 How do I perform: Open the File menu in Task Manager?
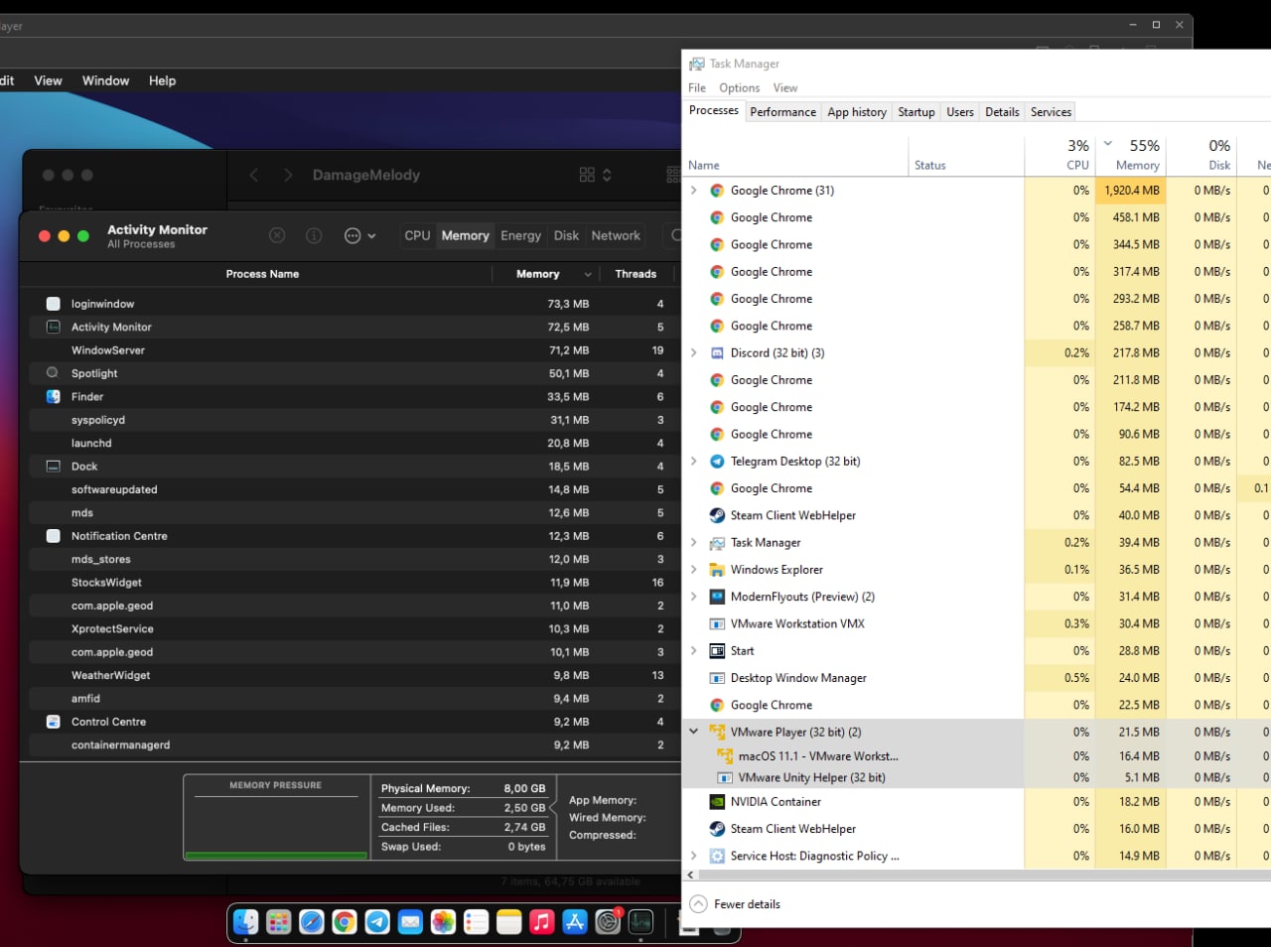[x=697, y=88]
